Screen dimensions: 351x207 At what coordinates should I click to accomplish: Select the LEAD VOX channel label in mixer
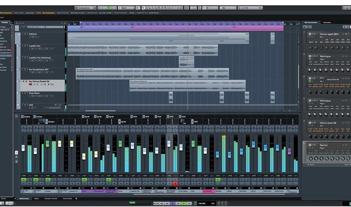pyautogui.click(x=269, y=192)
